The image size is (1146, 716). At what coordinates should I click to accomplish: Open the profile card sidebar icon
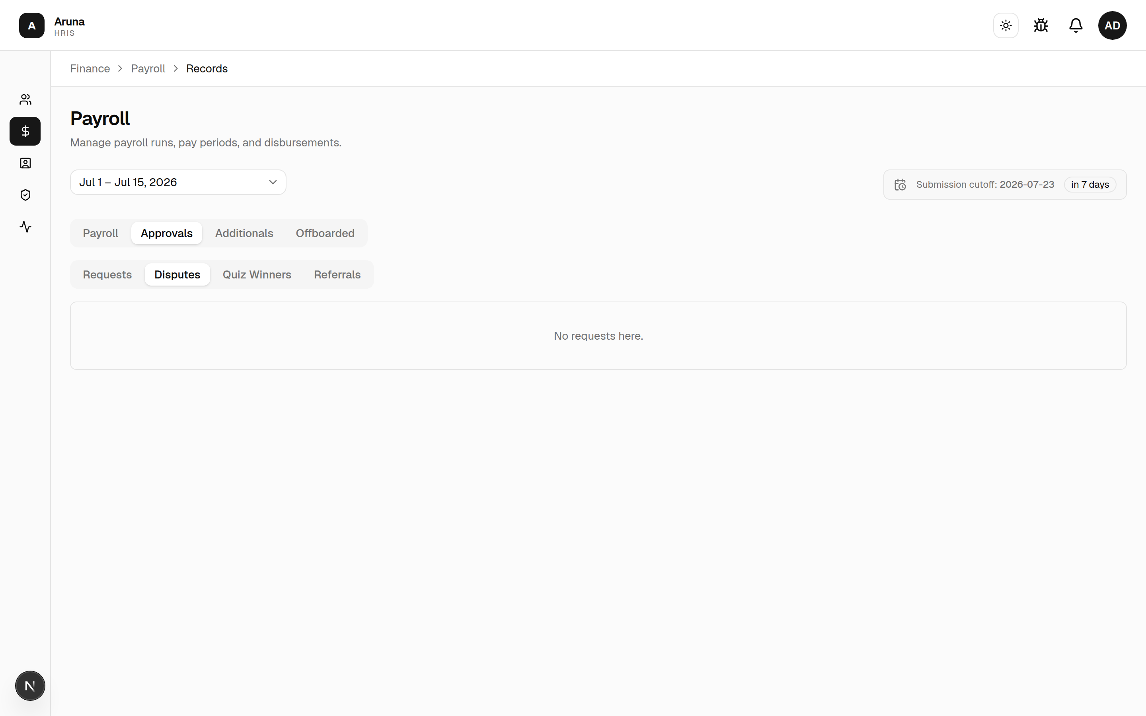point(25,163)
